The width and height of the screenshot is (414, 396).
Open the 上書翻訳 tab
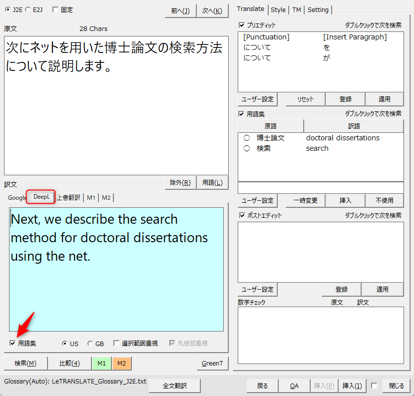[x=68, y=198]
